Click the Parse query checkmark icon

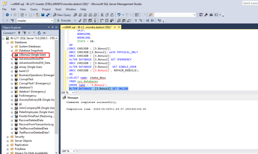click(80, 20)
